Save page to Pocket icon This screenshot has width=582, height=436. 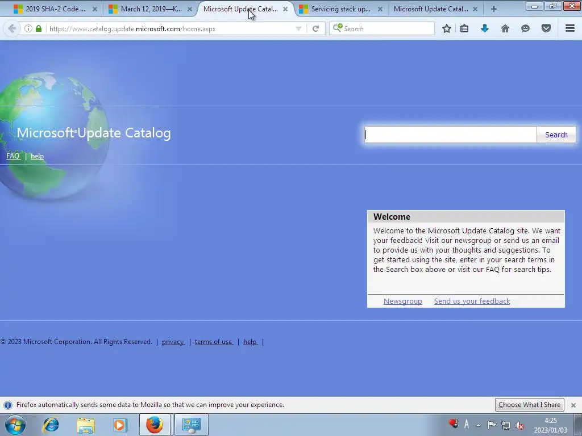click(546, 28)
